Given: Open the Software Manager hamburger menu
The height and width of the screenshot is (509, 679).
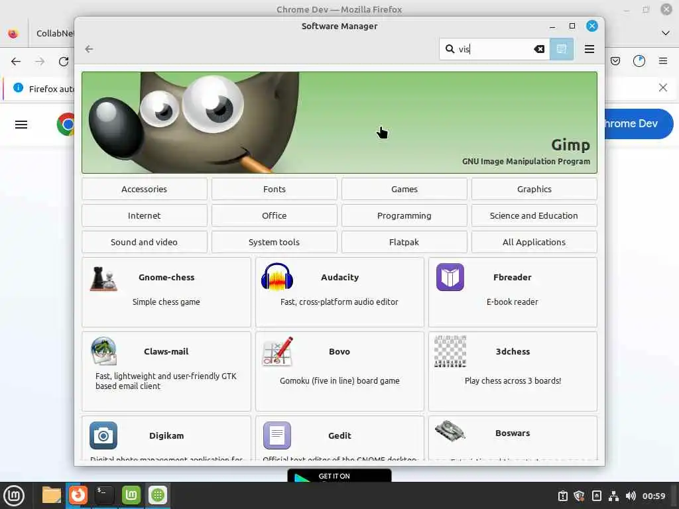Looking at the screenshot, I should click(x=589, y=49).
